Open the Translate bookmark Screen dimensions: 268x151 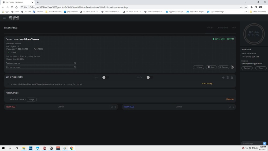click(38, 12)
